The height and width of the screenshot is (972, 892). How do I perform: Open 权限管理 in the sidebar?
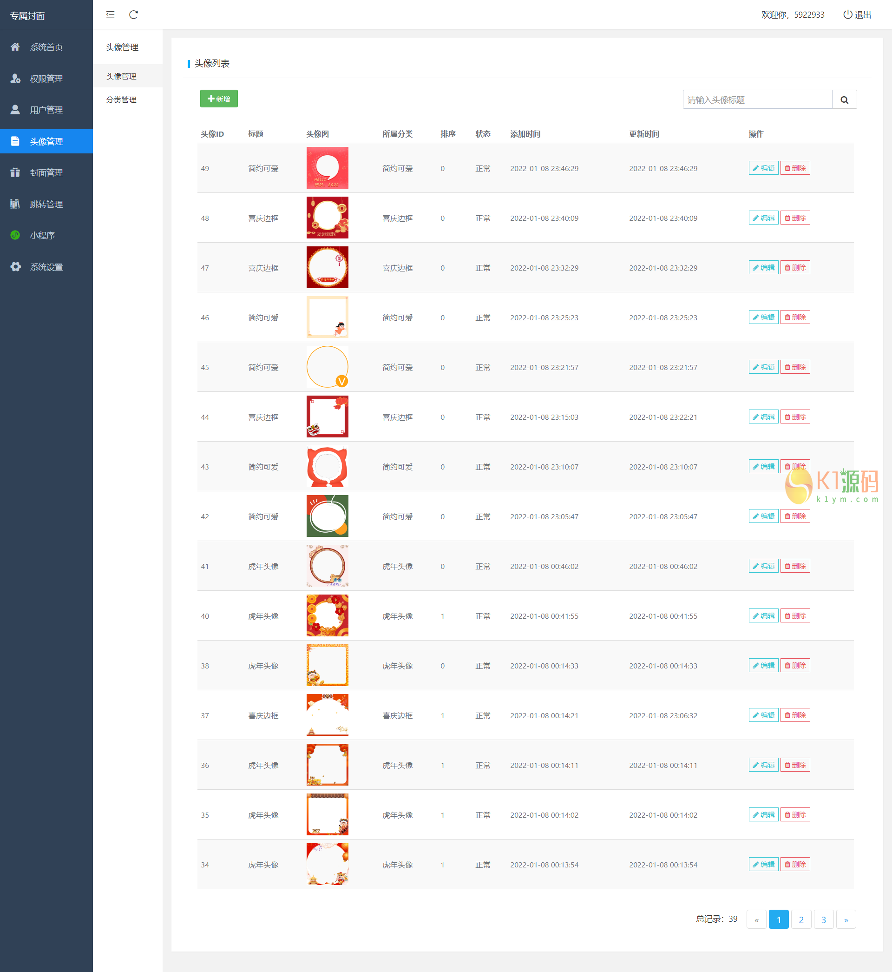point(46,79)
